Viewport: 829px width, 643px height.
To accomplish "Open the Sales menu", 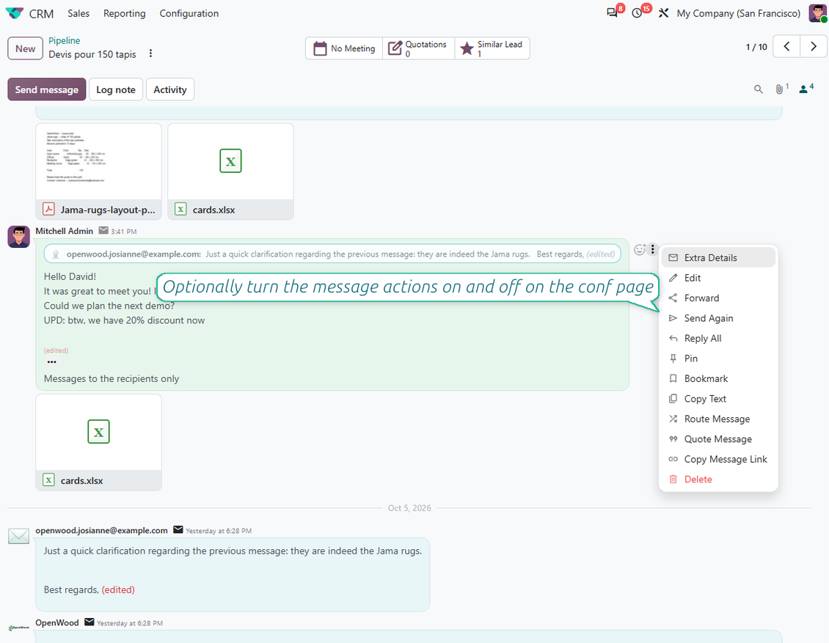I will pyautogui.click(x=78, y=13).
